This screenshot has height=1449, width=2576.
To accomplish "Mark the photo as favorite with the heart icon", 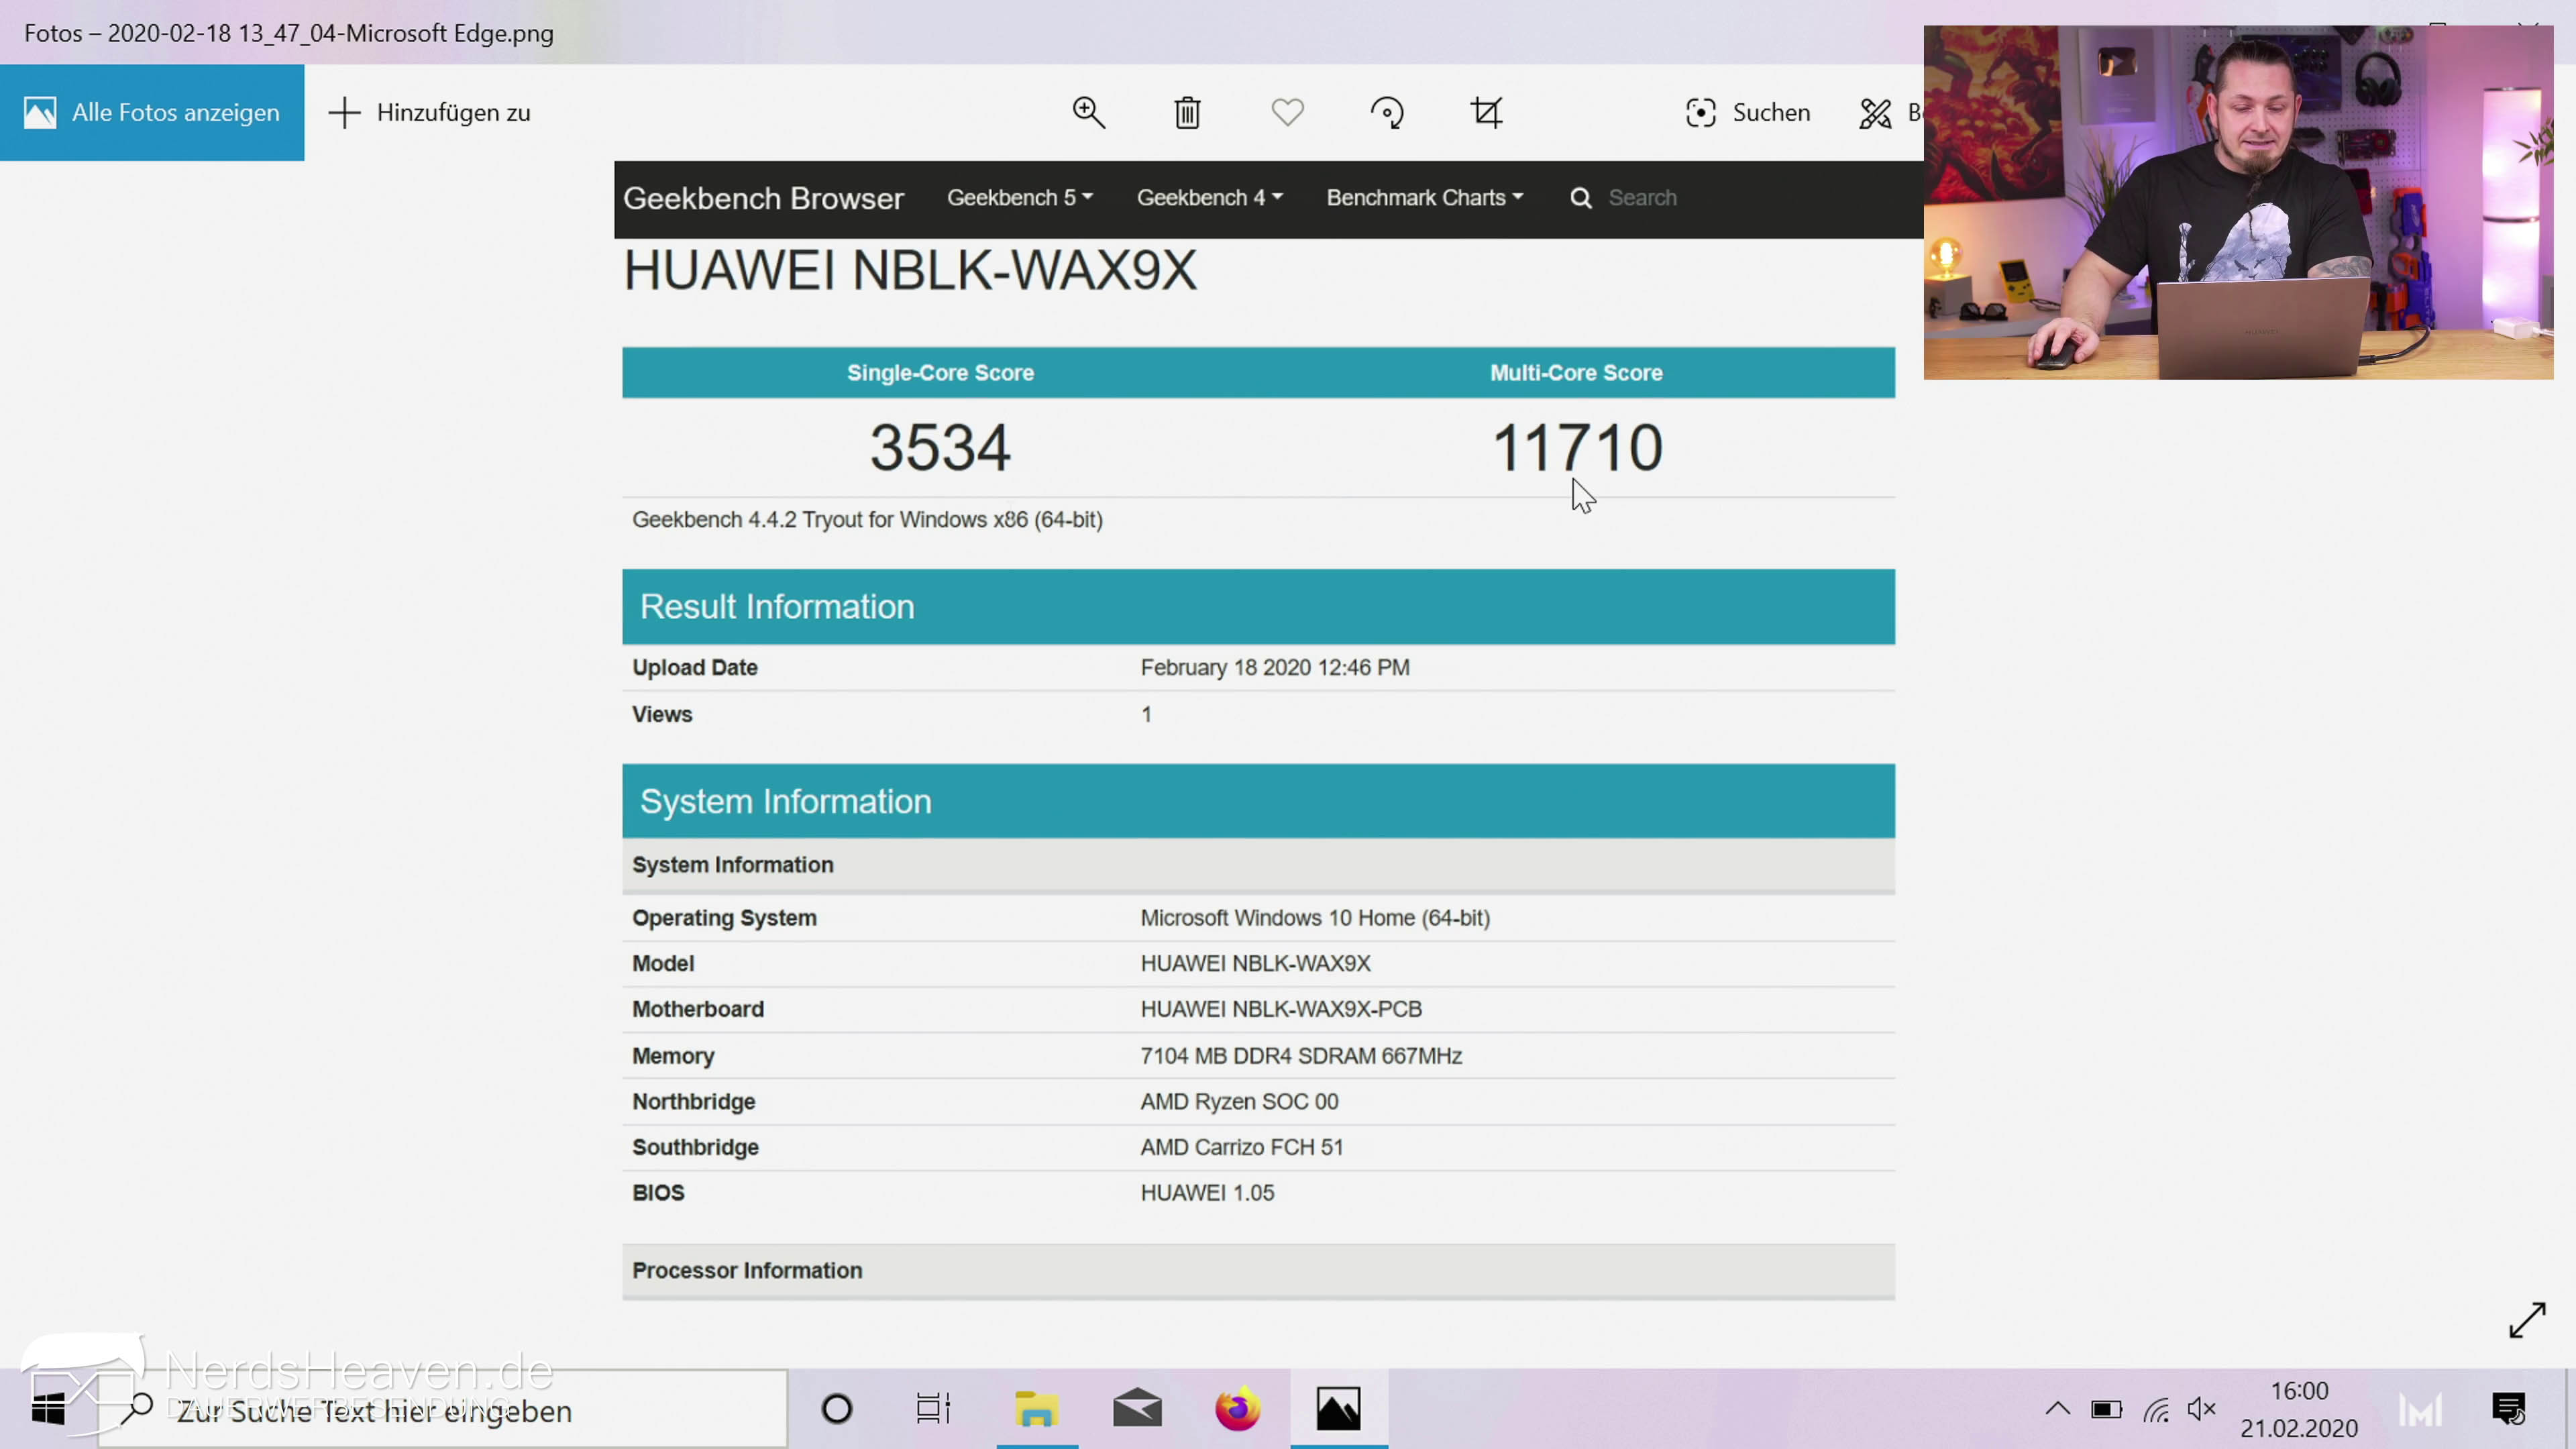I will pos(1287,112).
